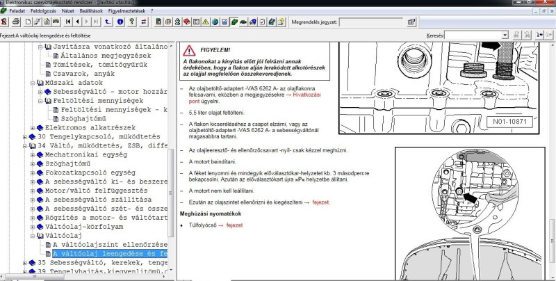The image size is (556, 281).
Task: Click the order note button beside Megrendelés jegyzet
Action: [411, 22]
